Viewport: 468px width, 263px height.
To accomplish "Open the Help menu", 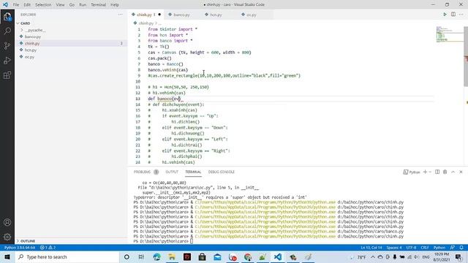I will click(115, 4).
